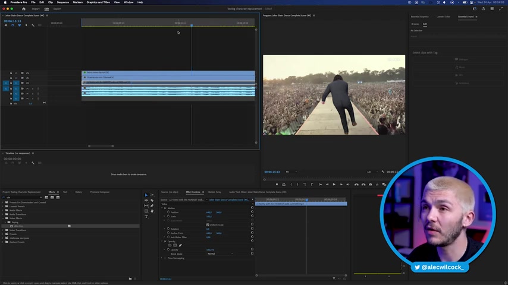Toggle animation stopwatch for Position
Viewport: 508px width, 285px height.
tap(168, 212)
